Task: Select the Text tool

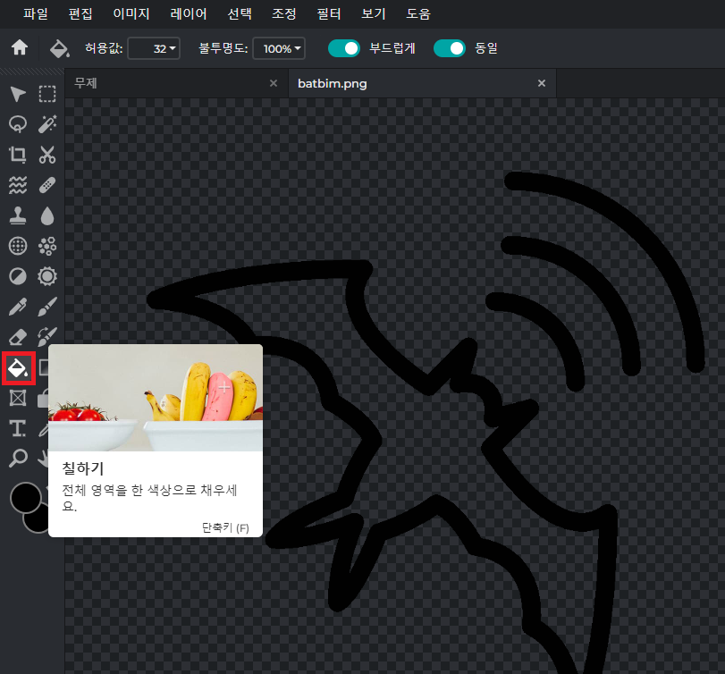Action: (x=18, y=428)
